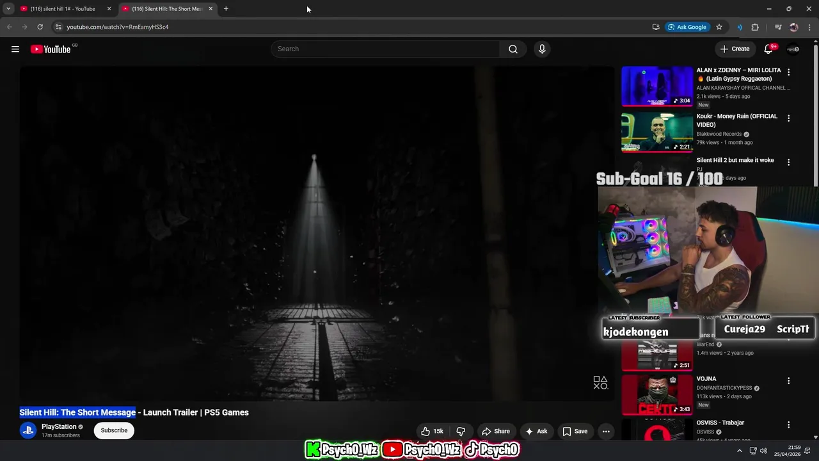Open the 'OSVISS - Trabajar' video title
This screenshot has height=461, width=819.
coord(720,423)
